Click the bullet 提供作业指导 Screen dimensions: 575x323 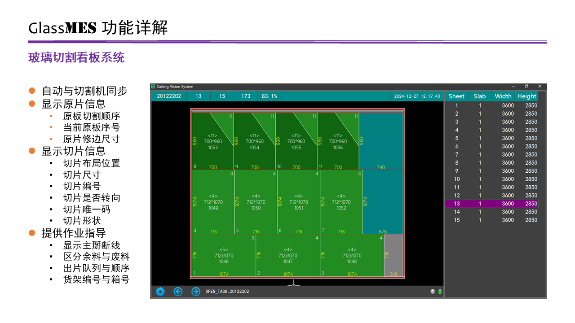[74, 233]
